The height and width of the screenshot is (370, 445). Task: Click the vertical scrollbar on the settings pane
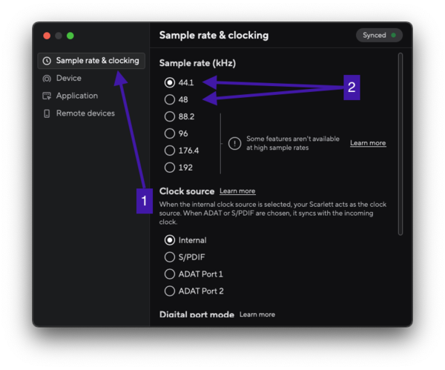click(x=401, y=141)
